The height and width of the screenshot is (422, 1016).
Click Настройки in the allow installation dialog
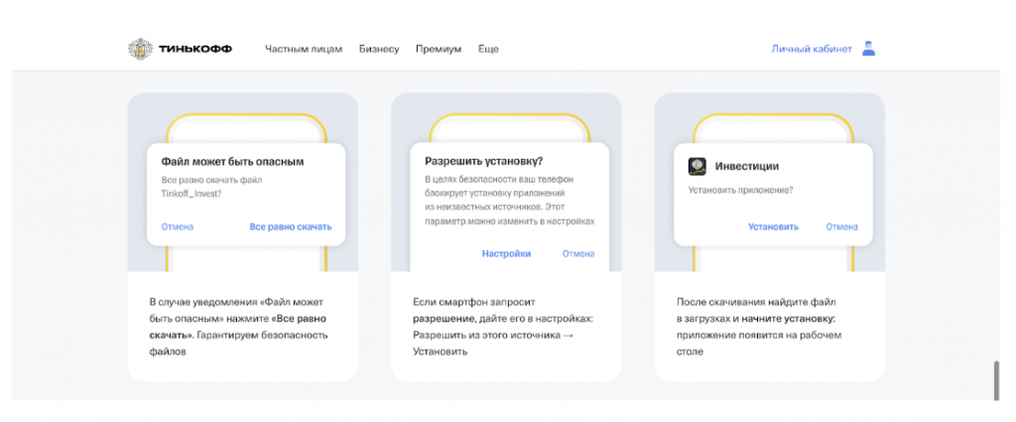[506, 253]
